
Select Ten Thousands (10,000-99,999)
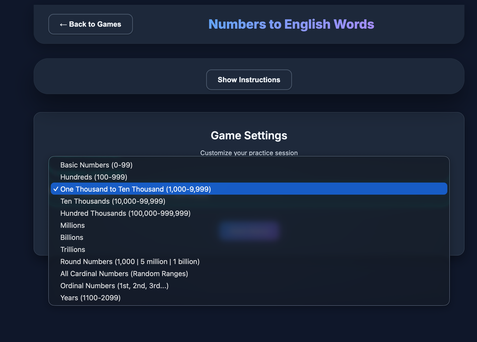[113, 201]
